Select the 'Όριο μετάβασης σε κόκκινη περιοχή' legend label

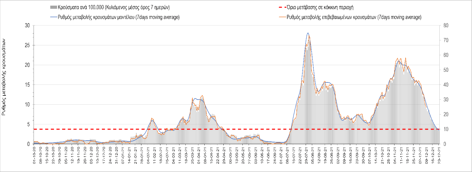(320, 7)
